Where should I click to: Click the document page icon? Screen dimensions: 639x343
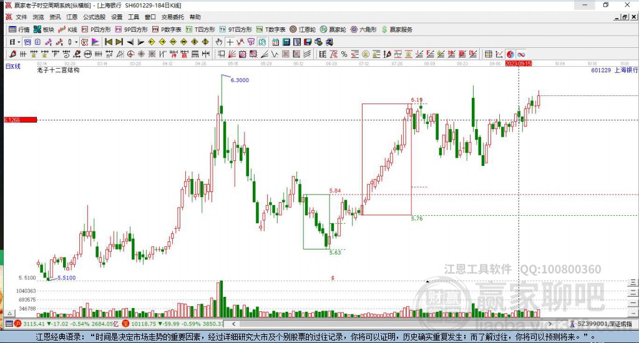click(x=37, y=42)
